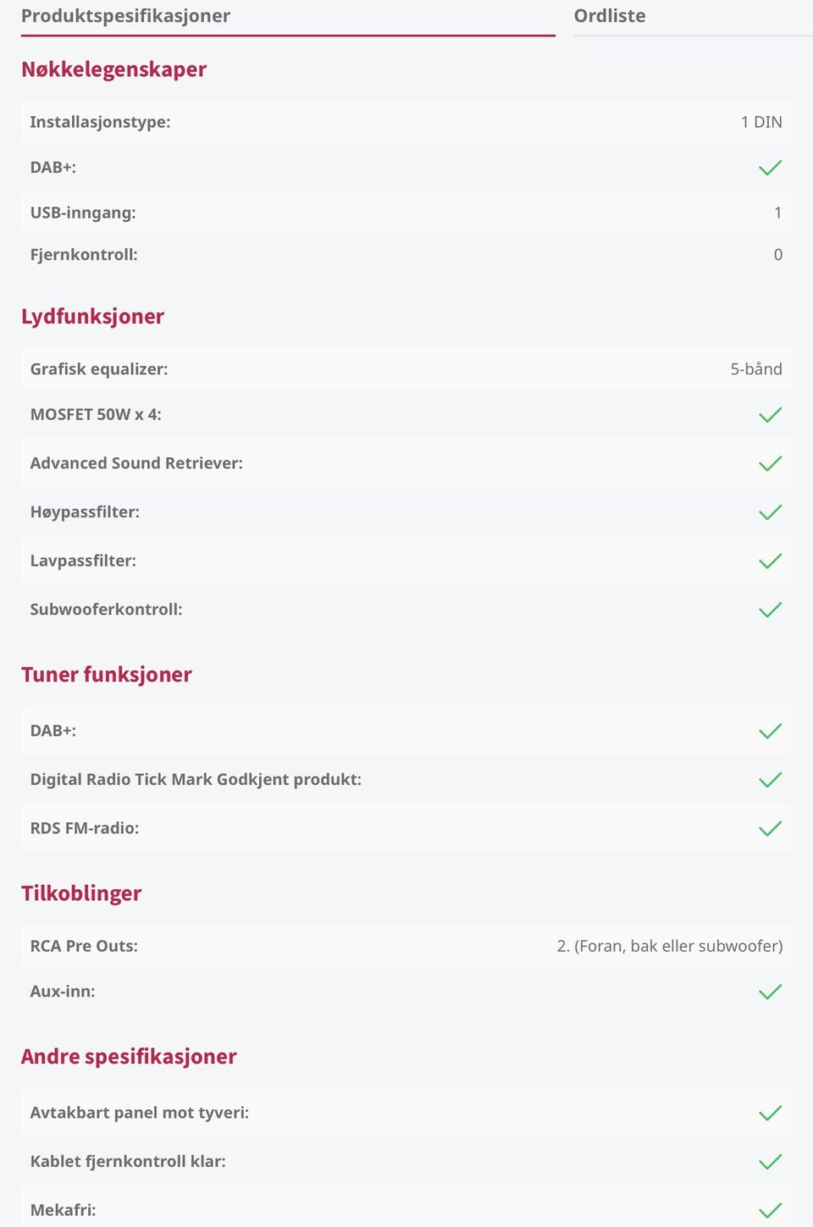Screen dimensions: 813x1227
Task: Click the Mekafri checkmark icon
Action: pos(770,1210)
